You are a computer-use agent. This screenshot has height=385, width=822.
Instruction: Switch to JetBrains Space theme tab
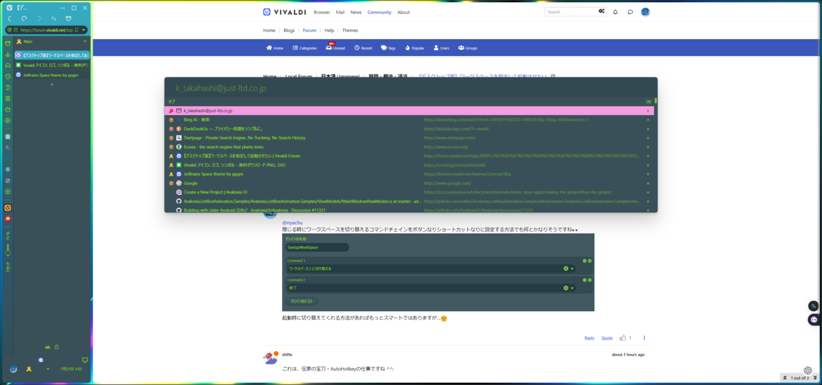tap(52, 75)
